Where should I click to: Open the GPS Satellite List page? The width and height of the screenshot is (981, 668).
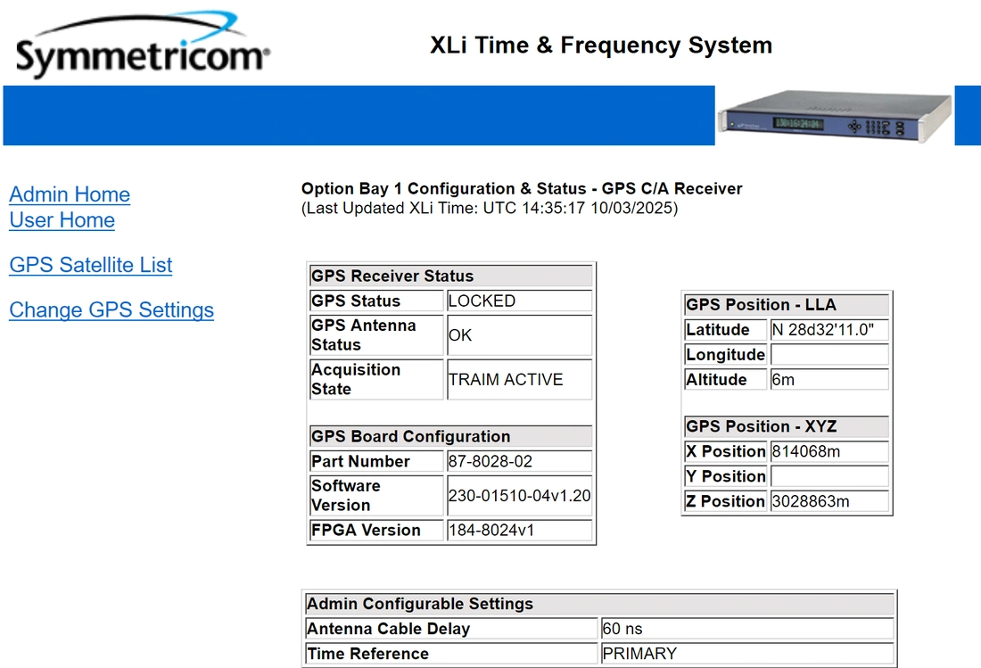[x=90, y=265]
